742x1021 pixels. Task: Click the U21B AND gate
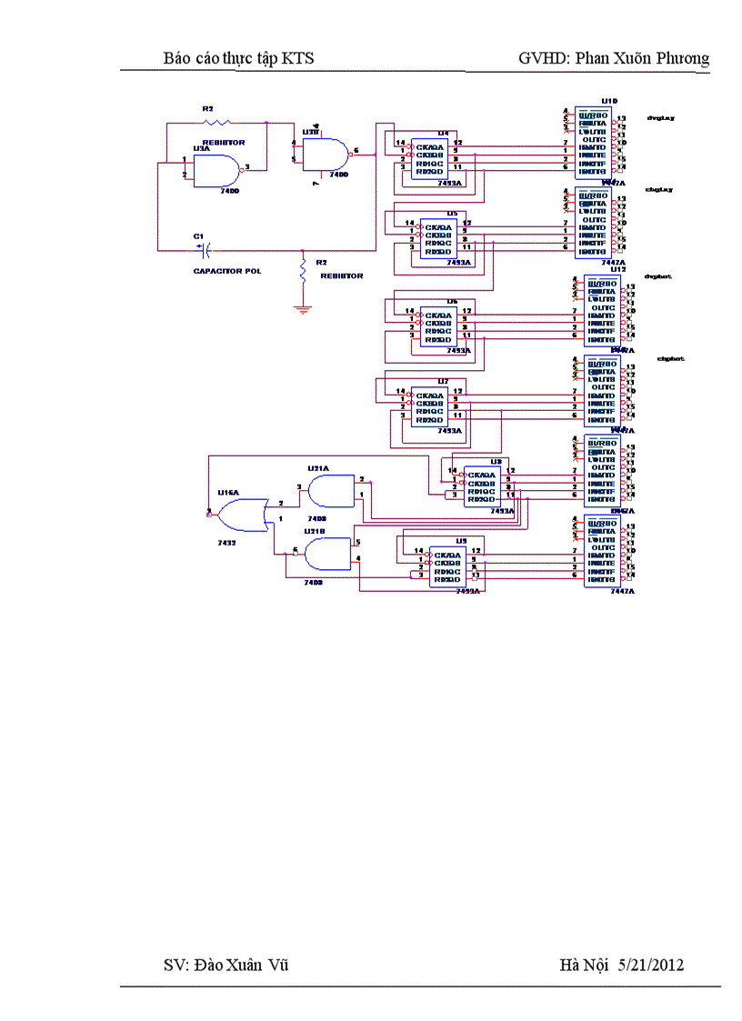tap(326, 554)
